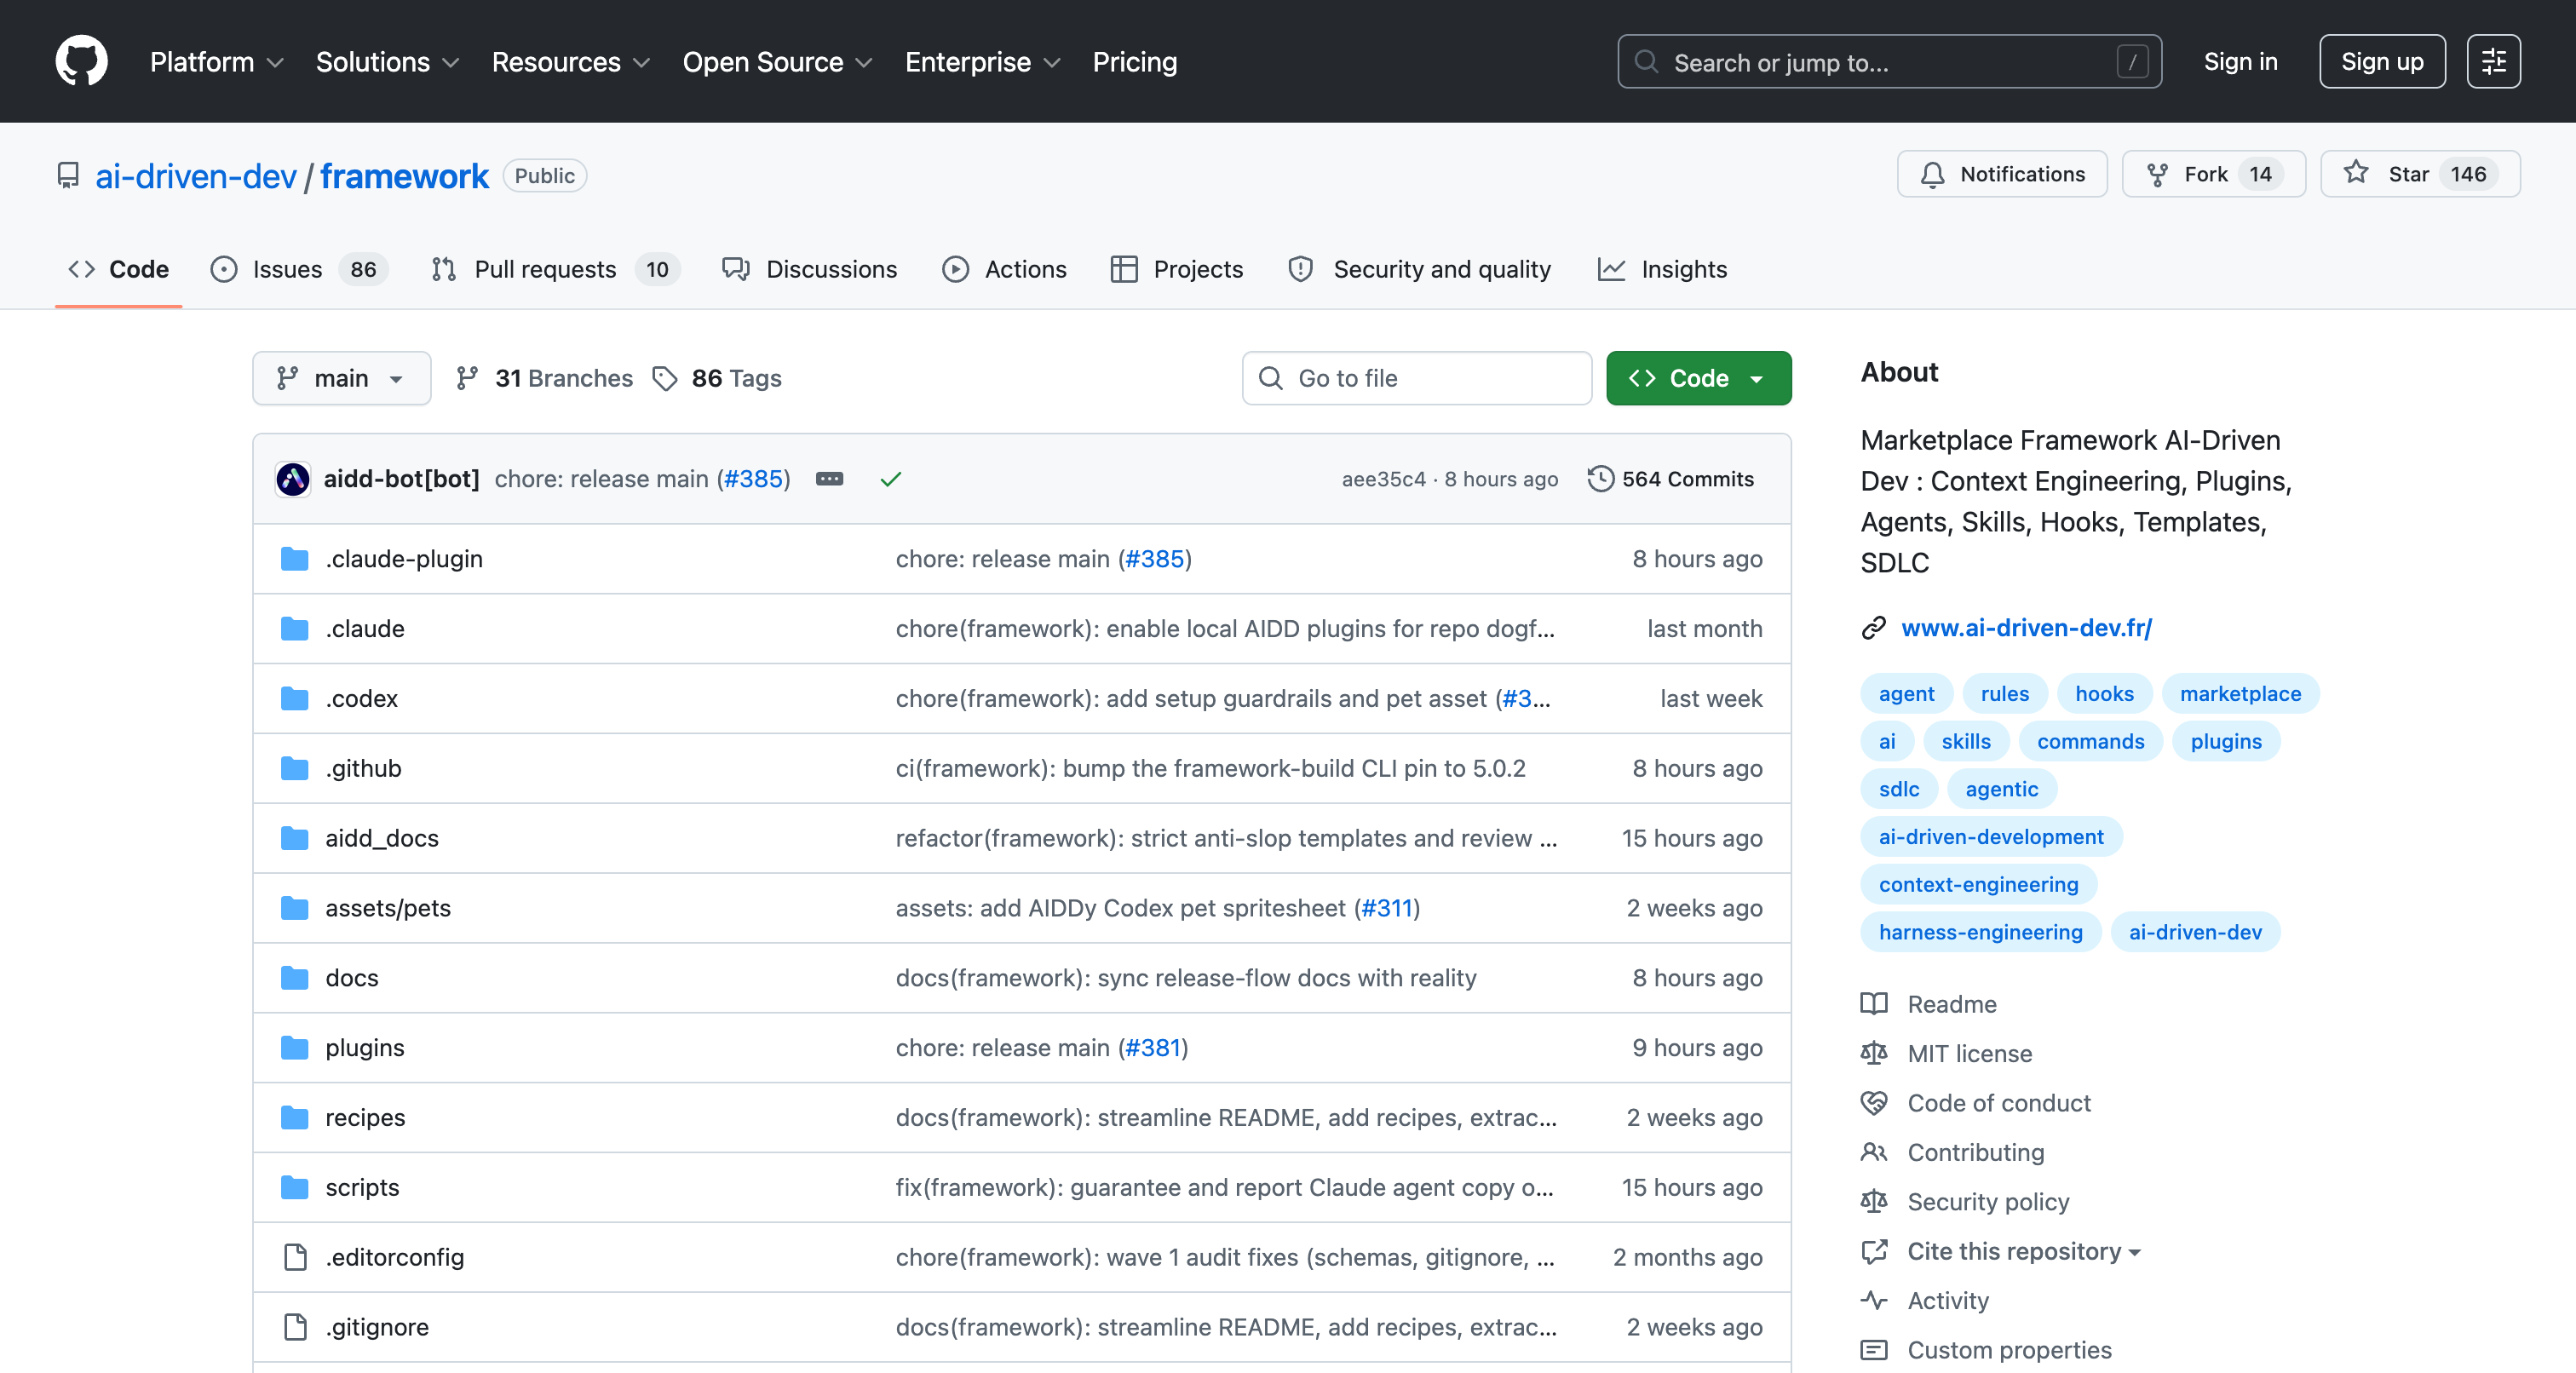The height and width of the screenshot is (1373, 2576).
Task: Open the appearance settings icon button
Action: click(2493, 61)
